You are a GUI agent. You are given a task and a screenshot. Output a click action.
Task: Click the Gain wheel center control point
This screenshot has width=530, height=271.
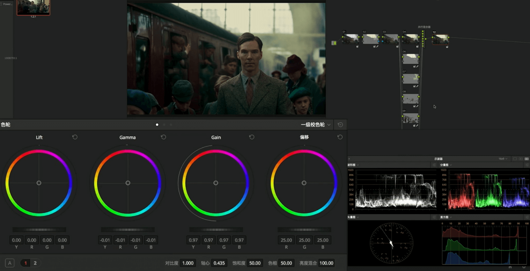216,183
